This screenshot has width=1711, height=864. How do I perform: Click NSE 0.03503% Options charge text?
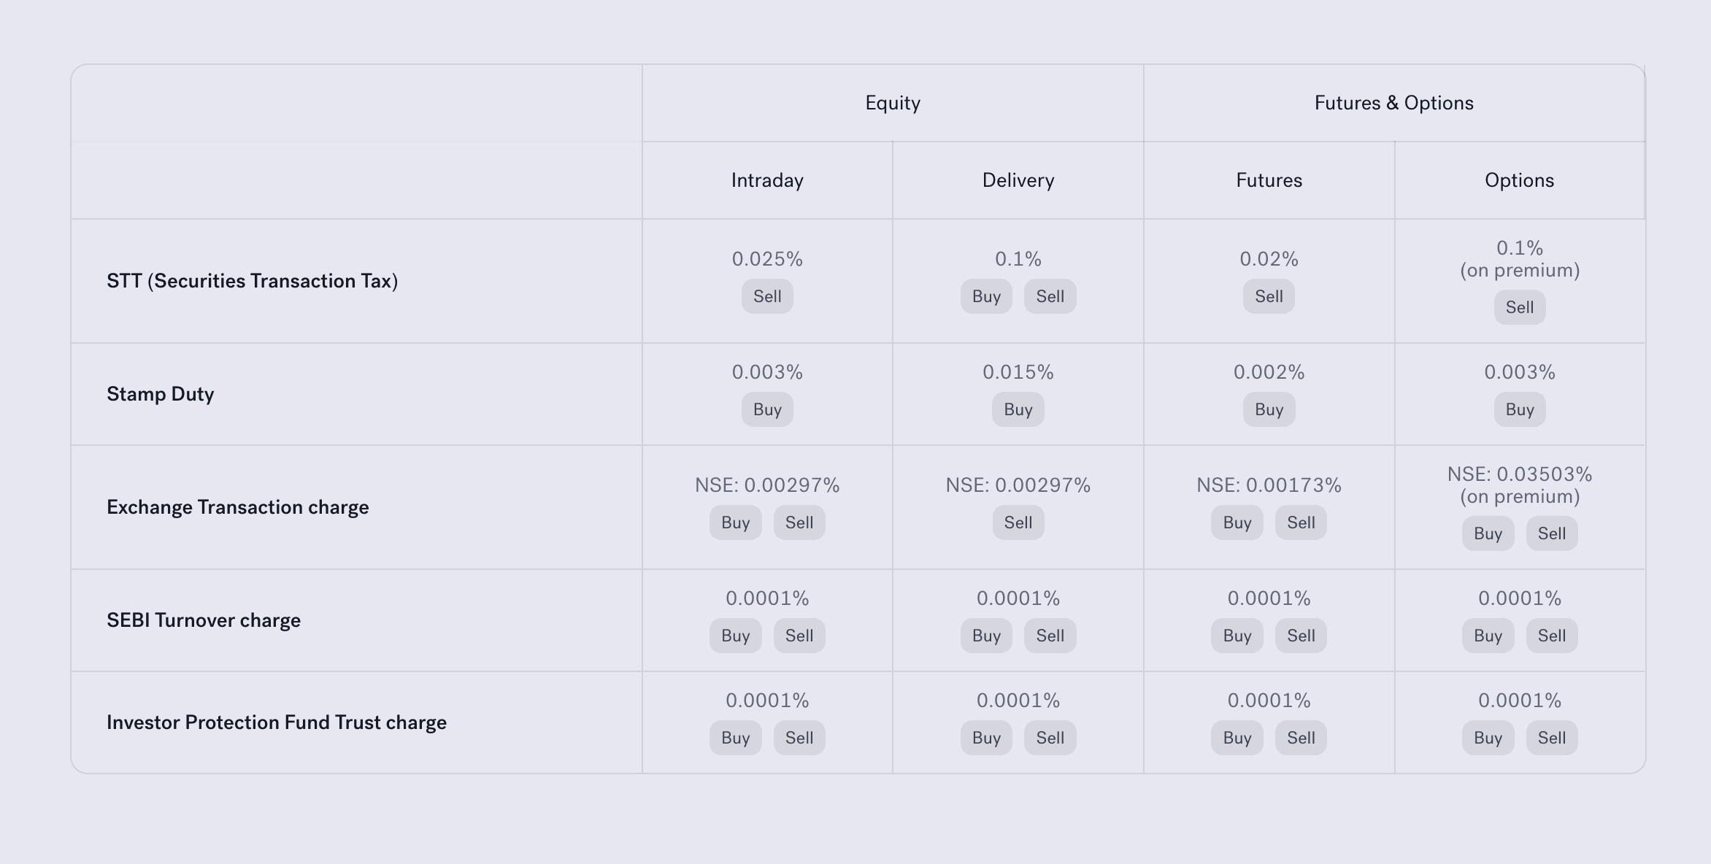point(1519,474)
